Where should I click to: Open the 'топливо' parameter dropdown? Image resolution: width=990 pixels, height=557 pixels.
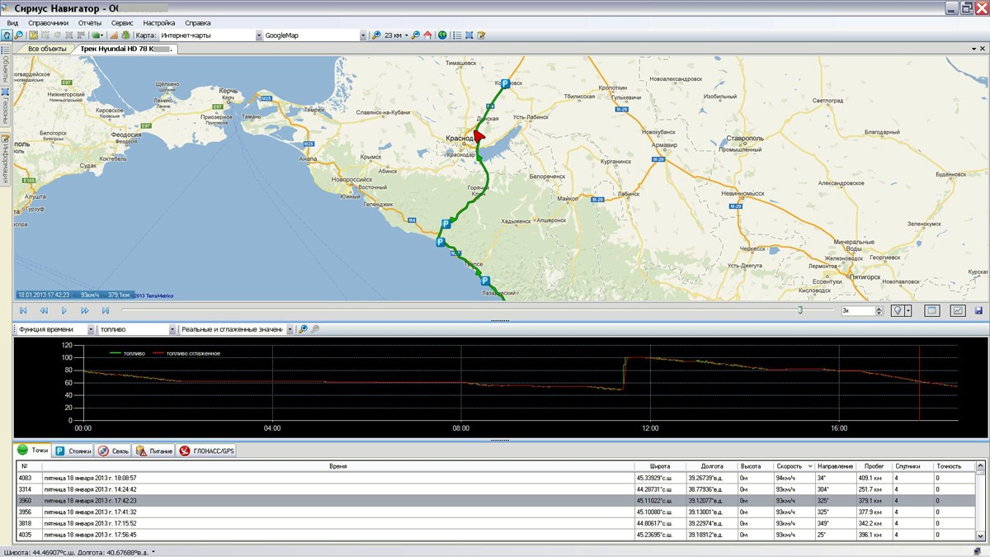pyautogui.click(x=172, y=329)
